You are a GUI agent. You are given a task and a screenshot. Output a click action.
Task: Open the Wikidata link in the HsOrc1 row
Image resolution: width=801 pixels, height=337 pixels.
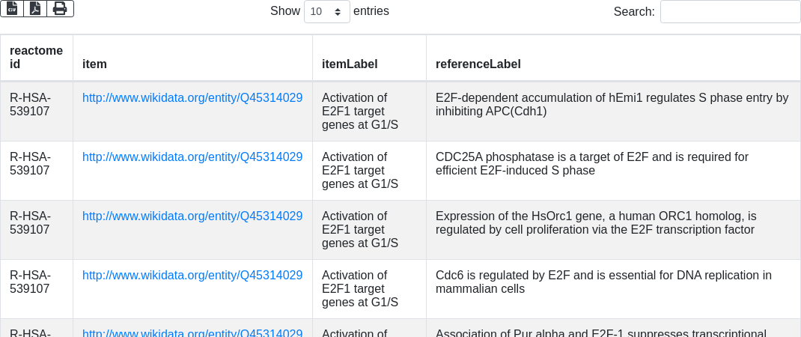click(x=192, y=216)
